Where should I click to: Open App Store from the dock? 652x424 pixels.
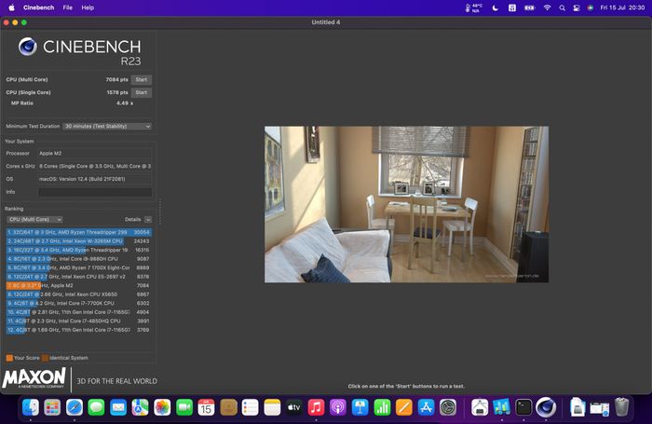[x=426, y=407]
